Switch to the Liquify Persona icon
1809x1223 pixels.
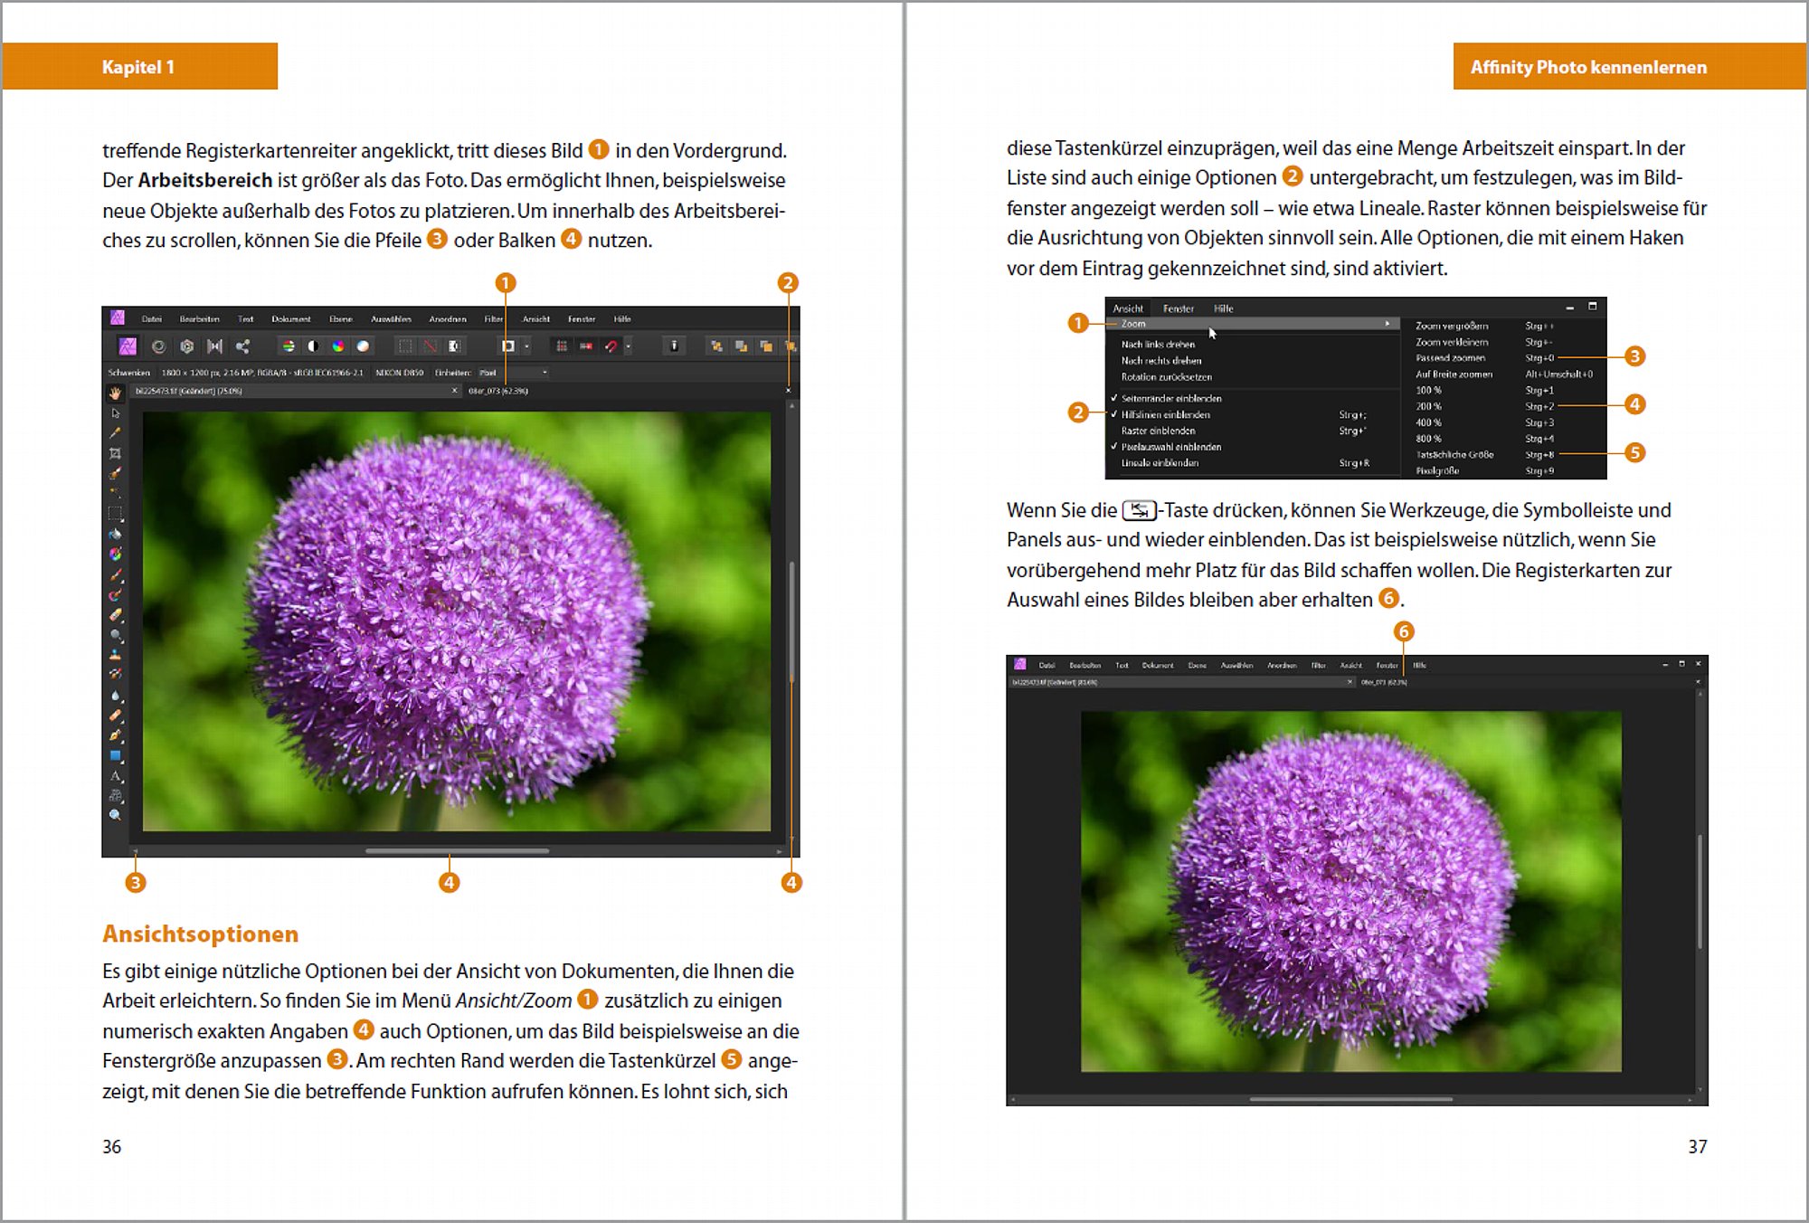tap(158, 346)
